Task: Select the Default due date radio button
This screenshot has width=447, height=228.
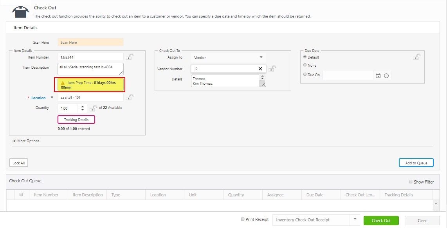Action: (305, 57)
